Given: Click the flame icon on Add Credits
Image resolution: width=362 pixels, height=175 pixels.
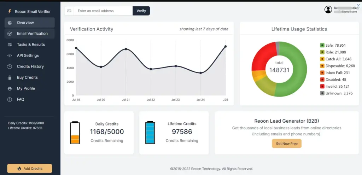Looking at the screenshot, I should point(19,169).
